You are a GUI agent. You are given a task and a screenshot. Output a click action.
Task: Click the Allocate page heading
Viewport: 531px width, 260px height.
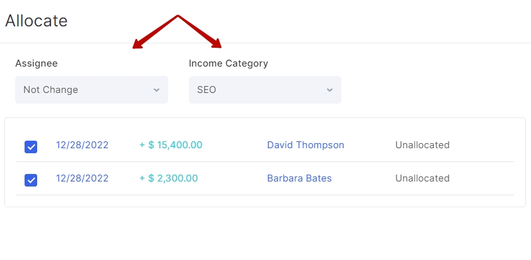(37, 21)
